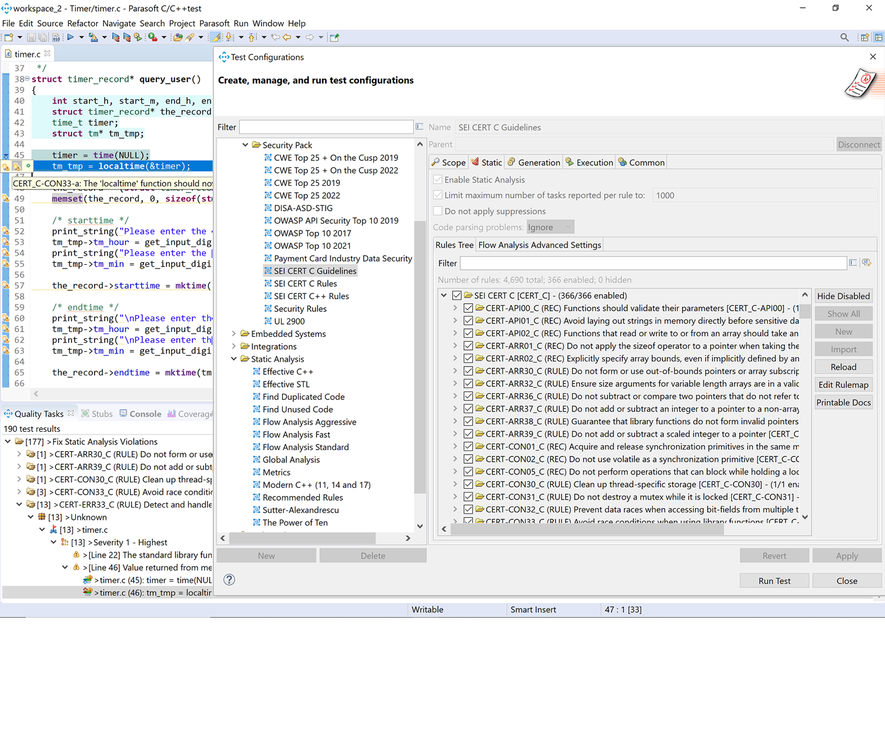Uncheck the CERT-ARR02_C rule checkbox
The width and height of the screenshot is (885, 747).
[x=468, y=358]
